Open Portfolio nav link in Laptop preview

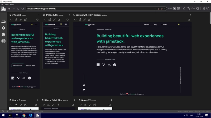[146, 24]
